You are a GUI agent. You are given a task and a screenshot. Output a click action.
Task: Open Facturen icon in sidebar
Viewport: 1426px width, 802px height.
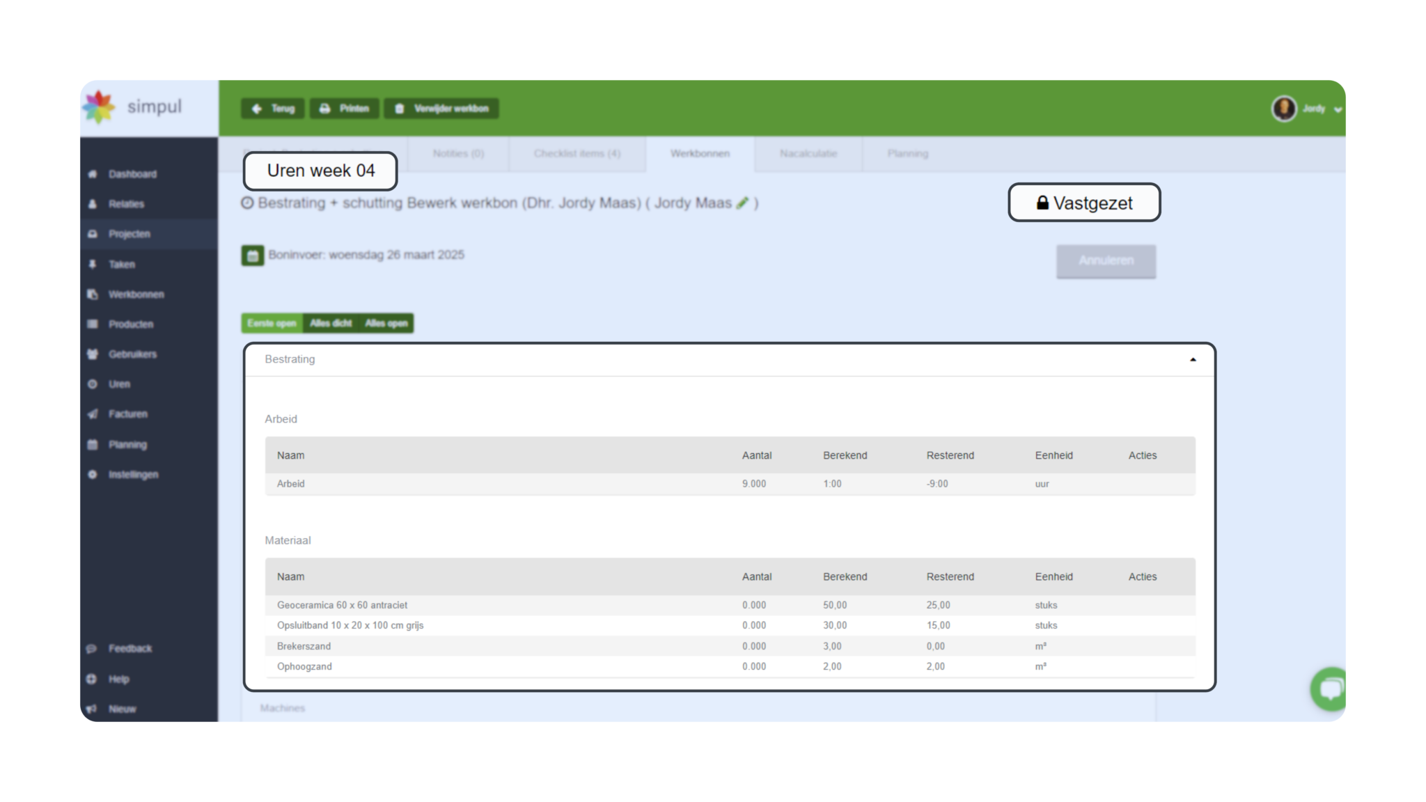click(93, 414)
